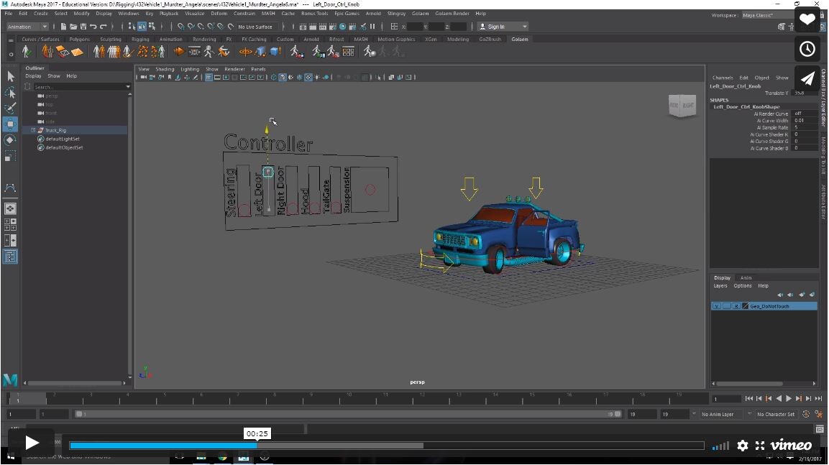Open the Display menu in the Outliner
This screenshot has height=465, width=829.
pyautogui.click(x=34, y=75)
